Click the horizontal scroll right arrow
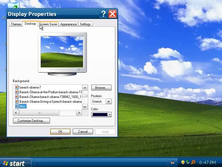Viewport: 222px width, 167px height. 79,113
